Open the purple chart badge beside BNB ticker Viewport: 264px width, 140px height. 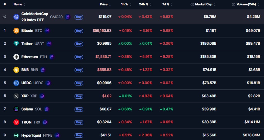(x=43, y=70)
